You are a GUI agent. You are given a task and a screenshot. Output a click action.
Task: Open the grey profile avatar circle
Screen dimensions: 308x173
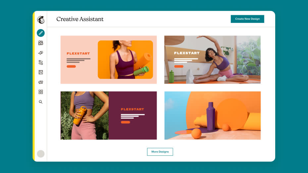pyautogui.click(x=41, y=154)
